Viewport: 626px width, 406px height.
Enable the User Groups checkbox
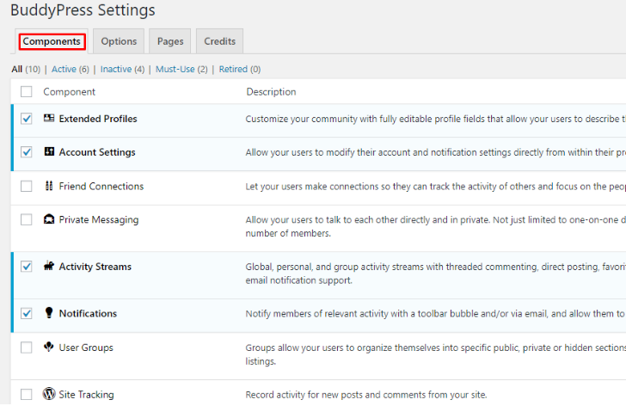[x=27, y=348]
